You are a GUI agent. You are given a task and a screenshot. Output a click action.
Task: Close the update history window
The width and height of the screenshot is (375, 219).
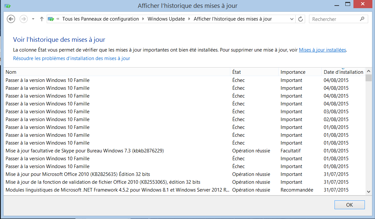(x=363, y=4)
